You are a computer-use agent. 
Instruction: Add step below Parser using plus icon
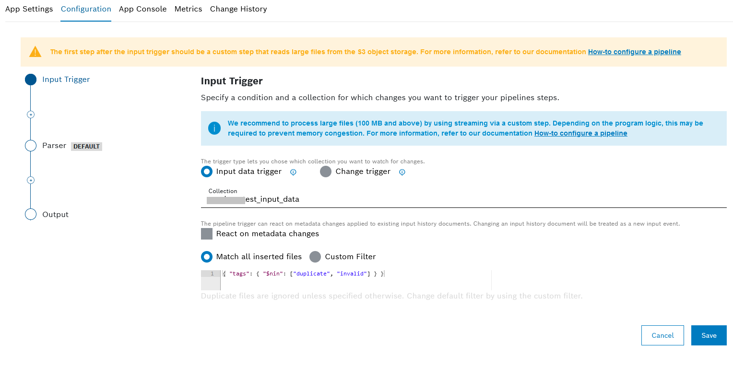coord(31,180)
